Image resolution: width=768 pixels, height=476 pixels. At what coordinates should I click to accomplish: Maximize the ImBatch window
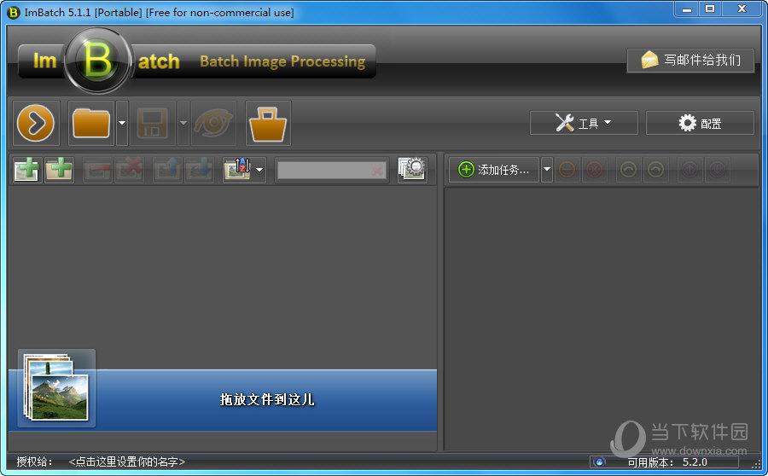pos(710,9)
